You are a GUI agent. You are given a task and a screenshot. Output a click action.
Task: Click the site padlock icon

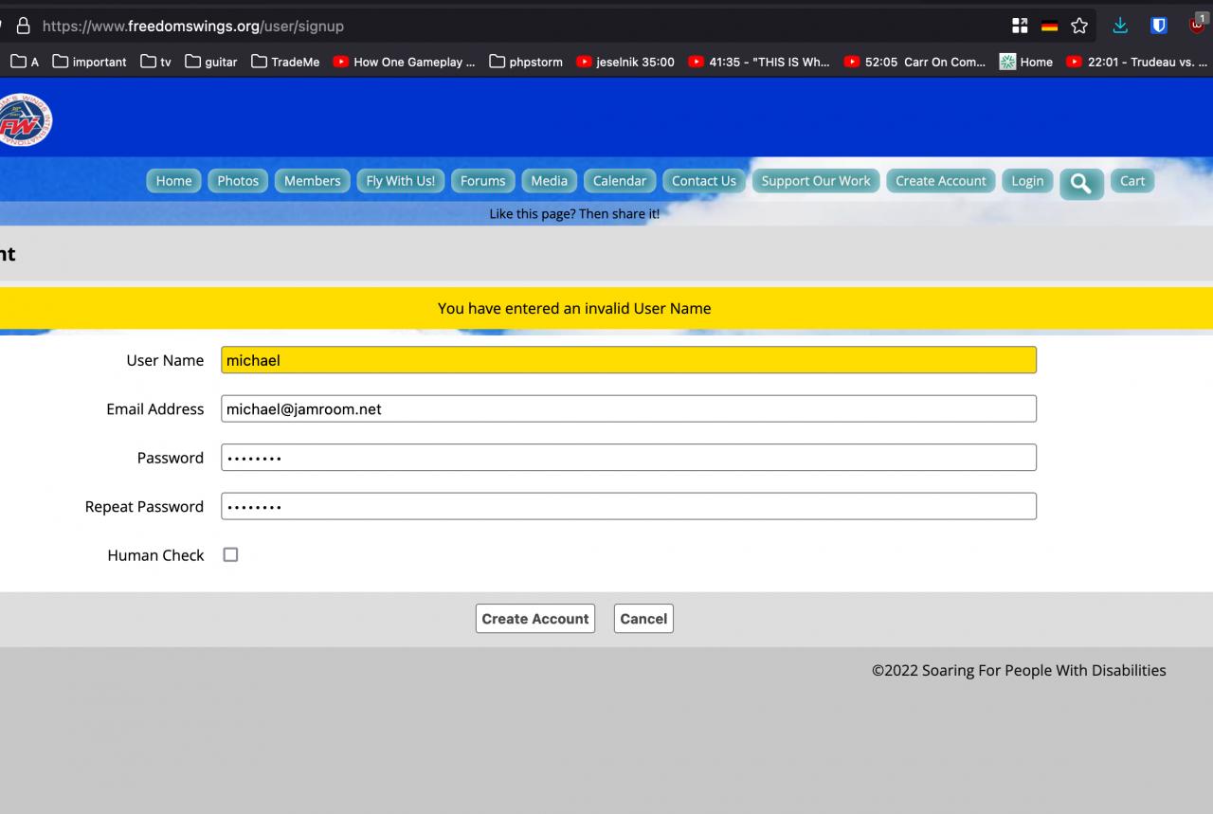[x=24, y=27]
